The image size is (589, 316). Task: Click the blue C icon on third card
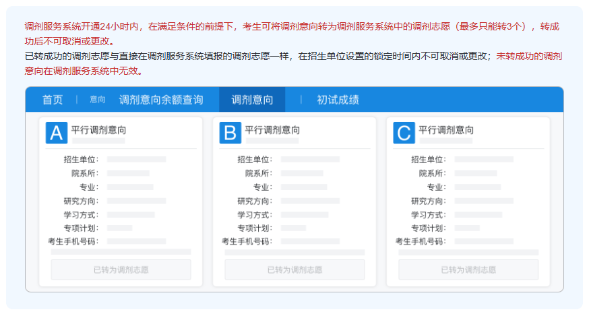pyautogui.click(x=404, y=133)
